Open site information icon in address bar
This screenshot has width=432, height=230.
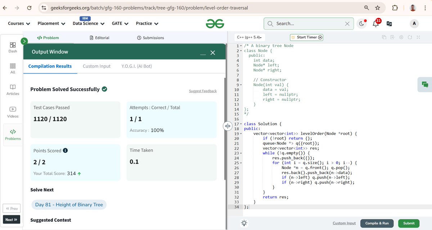(x=44, y=8)
